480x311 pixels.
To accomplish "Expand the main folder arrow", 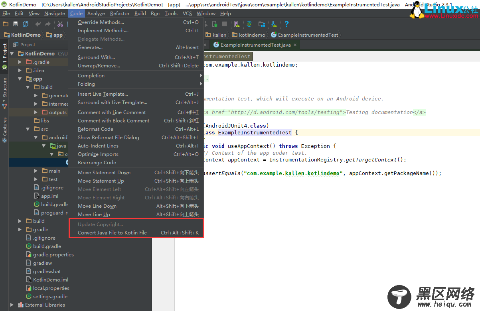I will 36,171.
